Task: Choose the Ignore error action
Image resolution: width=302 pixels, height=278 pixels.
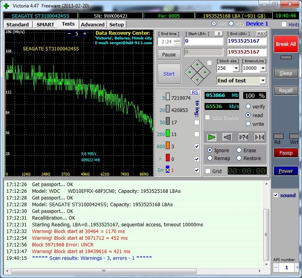Action: click(x=210, y=150)
